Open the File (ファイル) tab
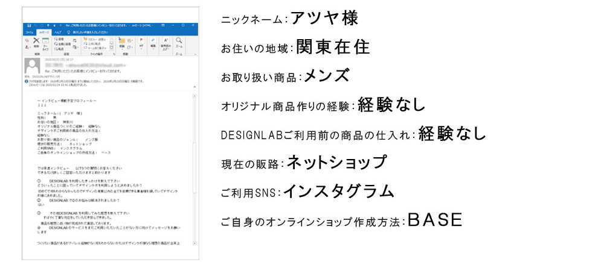The height and width of the screenshot is (262, 604). coord(29,31)
